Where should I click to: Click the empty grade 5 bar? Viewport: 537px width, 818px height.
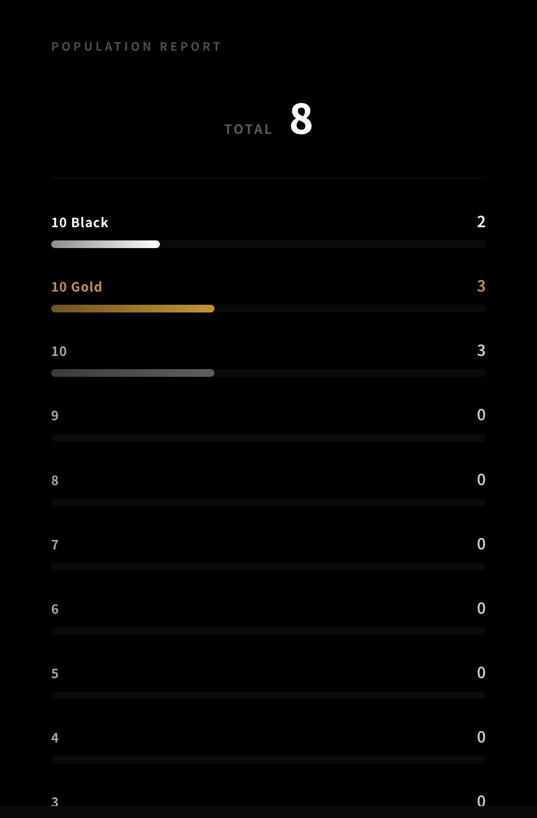tap(268, 695)
